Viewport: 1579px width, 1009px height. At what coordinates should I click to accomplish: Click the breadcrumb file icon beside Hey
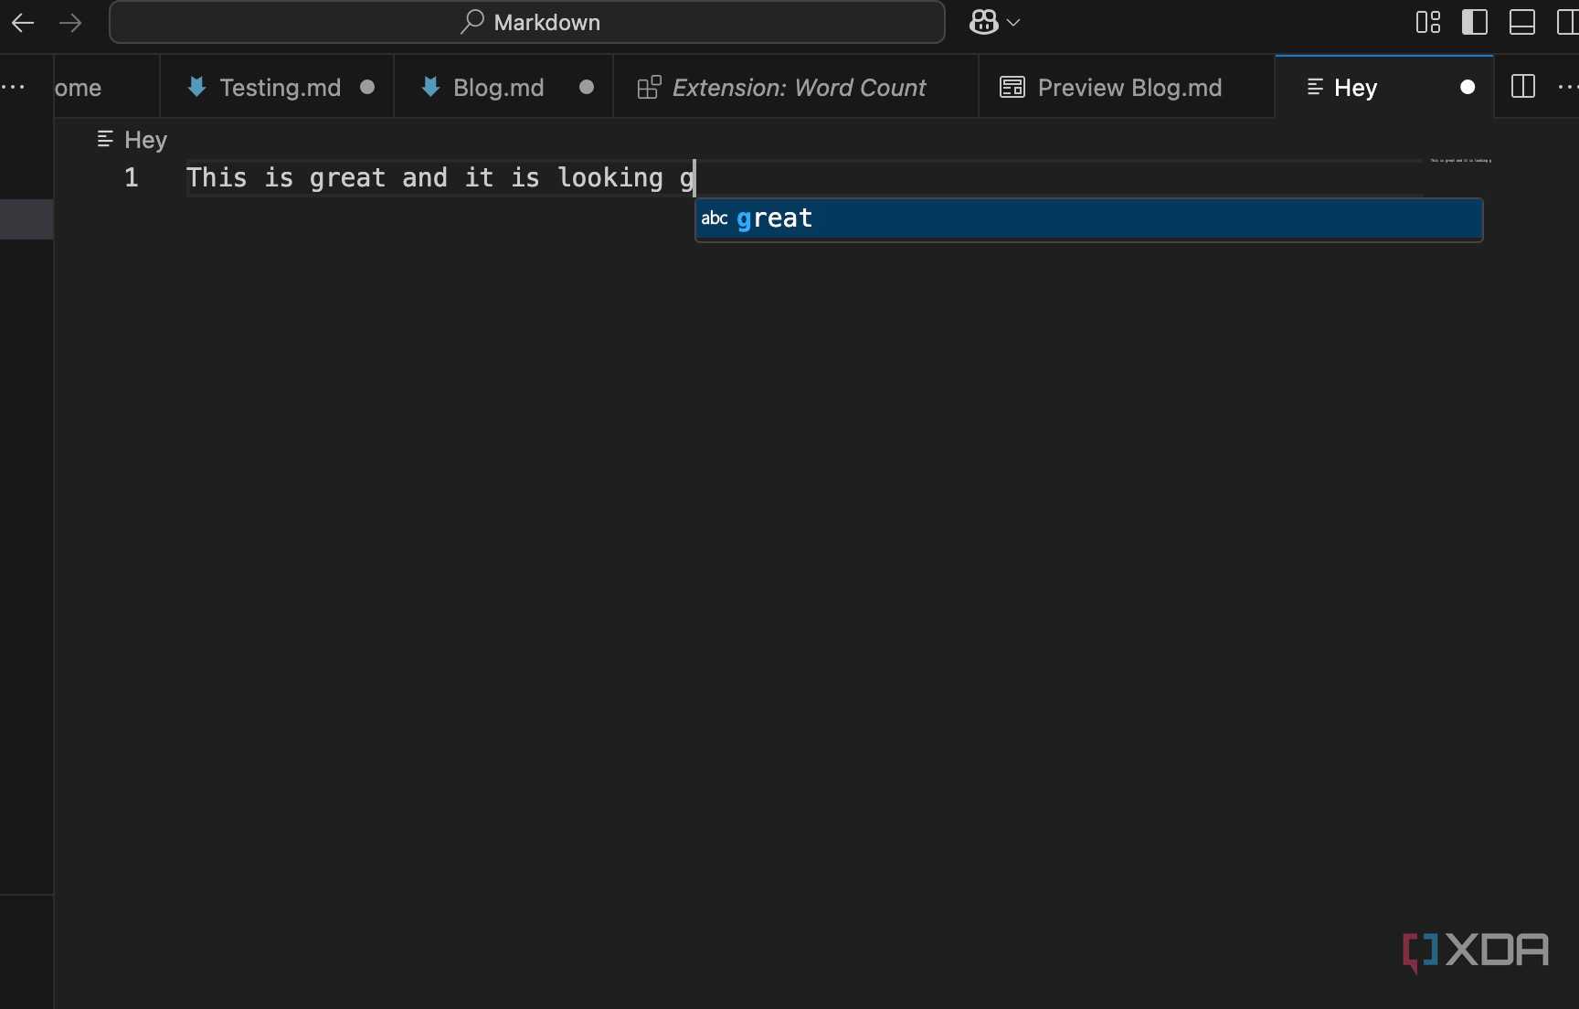[105, 139]
